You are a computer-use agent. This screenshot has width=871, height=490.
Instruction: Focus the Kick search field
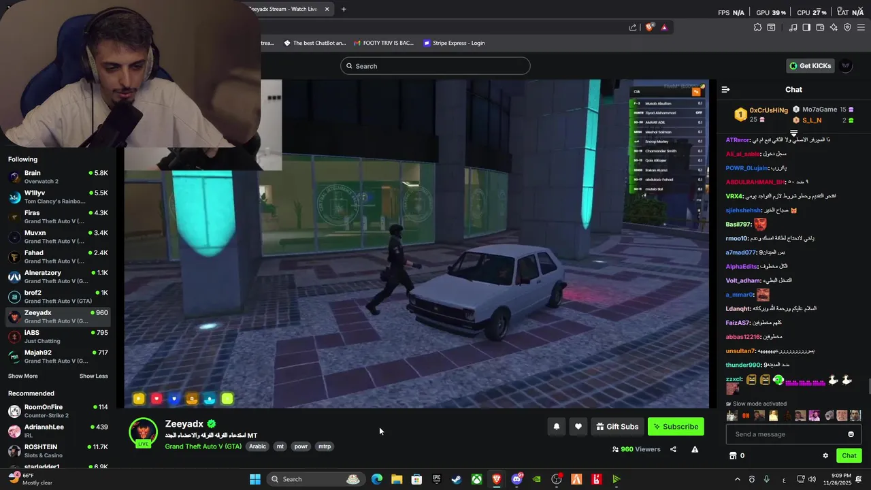point(435,66)
